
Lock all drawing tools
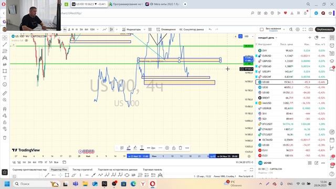coord(5,122)
